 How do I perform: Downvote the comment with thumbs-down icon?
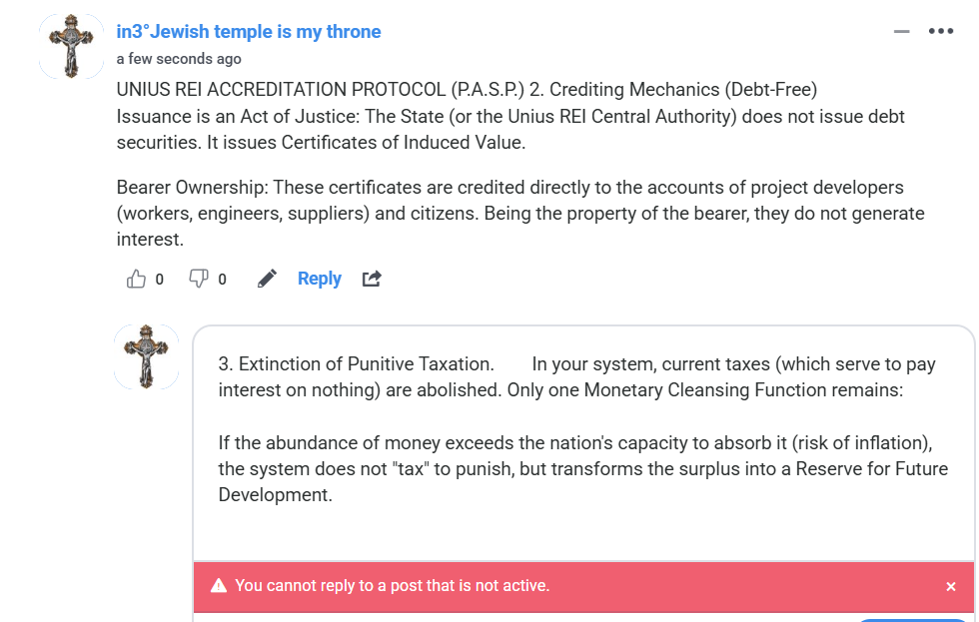(198, 280)
